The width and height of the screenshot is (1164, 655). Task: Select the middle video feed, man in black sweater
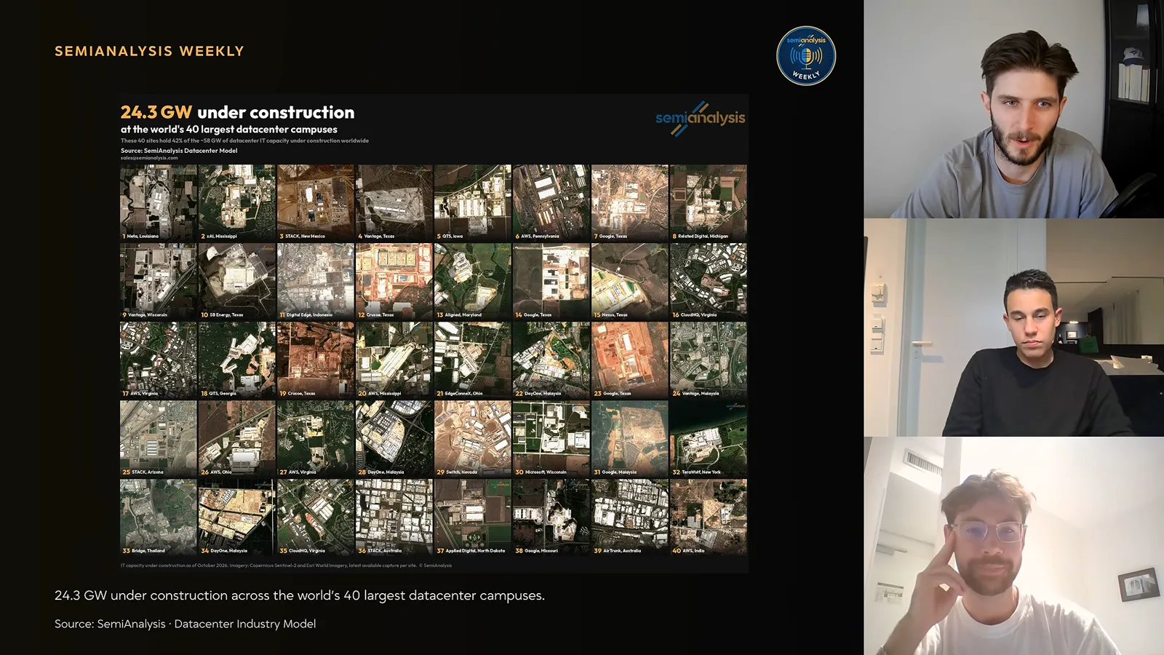(1014, 327)
